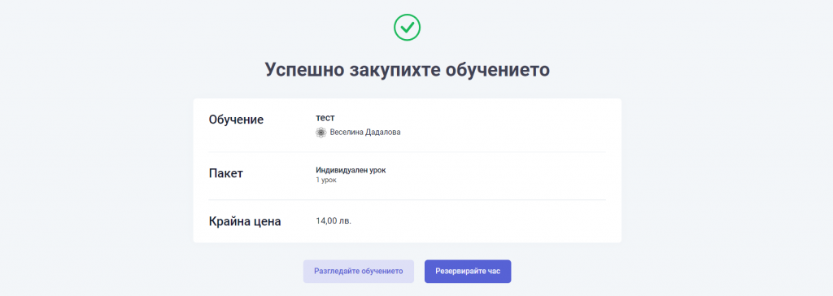Screen dimensions: 833x296
Task: Click the word Успешно in the heading
Action: 303,71
